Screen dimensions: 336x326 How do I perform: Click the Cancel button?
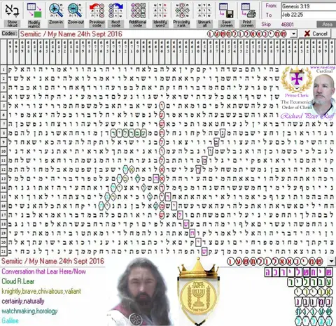pyautogui.click(x=315, y=34)
